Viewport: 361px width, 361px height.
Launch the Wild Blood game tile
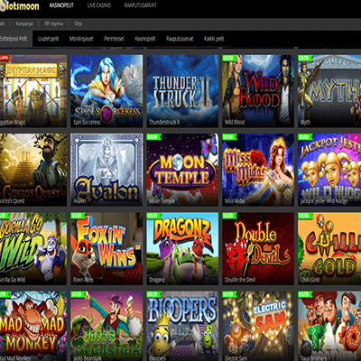[x=258, y=91]
